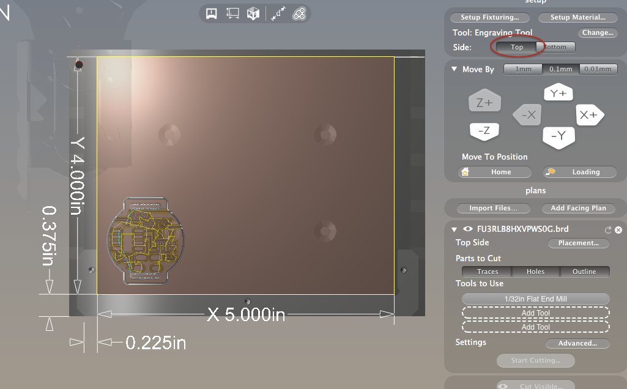Viewport: 627px width, 389px height.
Task: Collapse the Move By section
Action: [454, 69]
